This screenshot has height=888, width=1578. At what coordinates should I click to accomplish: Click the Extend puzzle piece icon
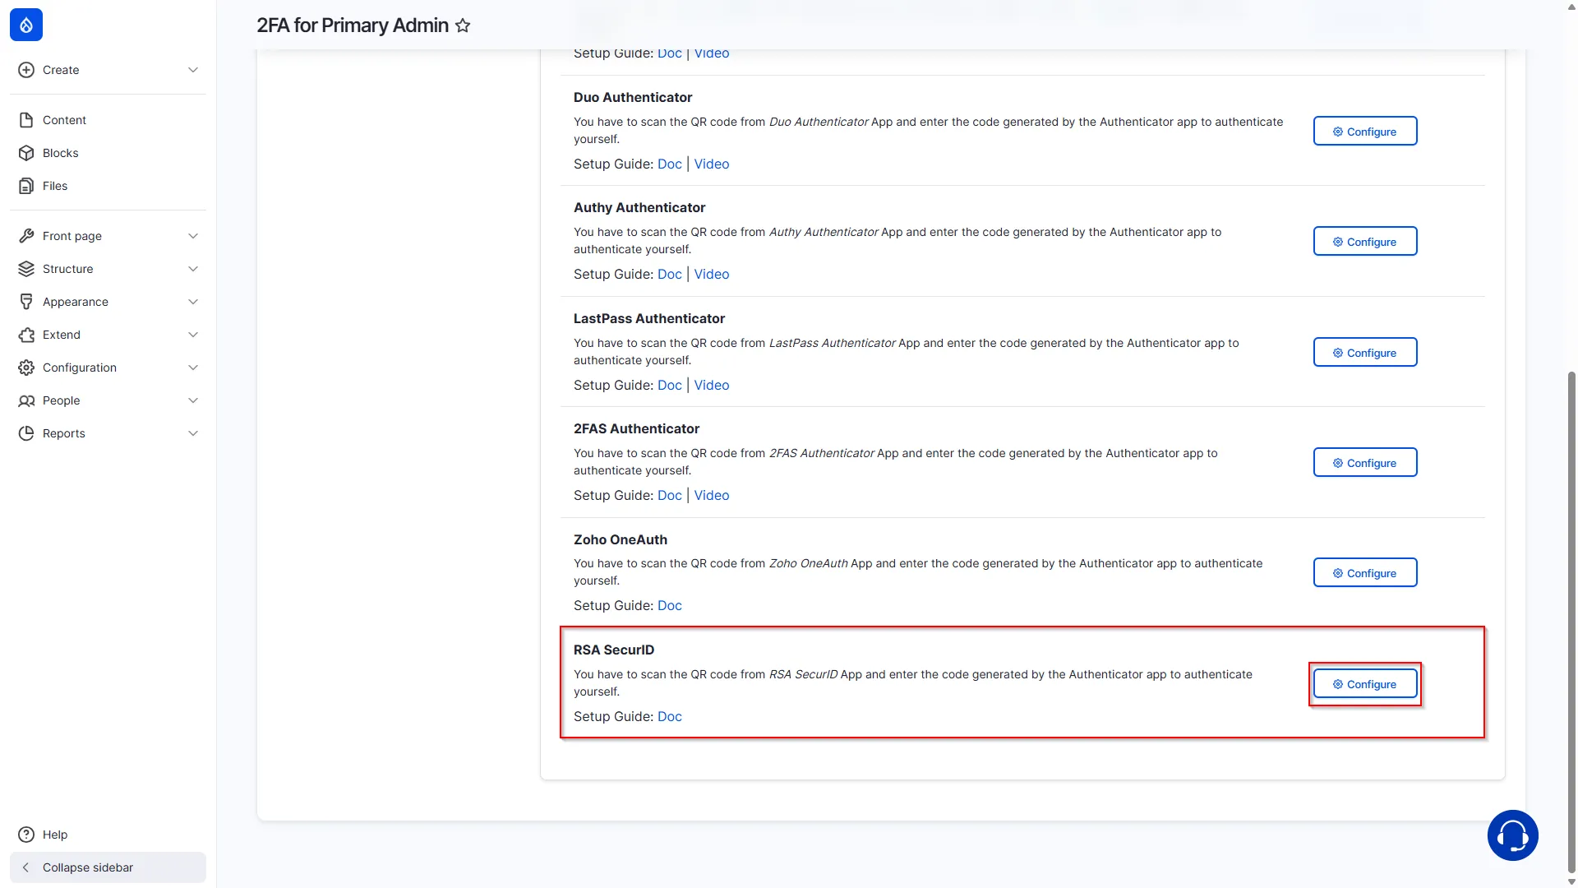click(26, 335)
